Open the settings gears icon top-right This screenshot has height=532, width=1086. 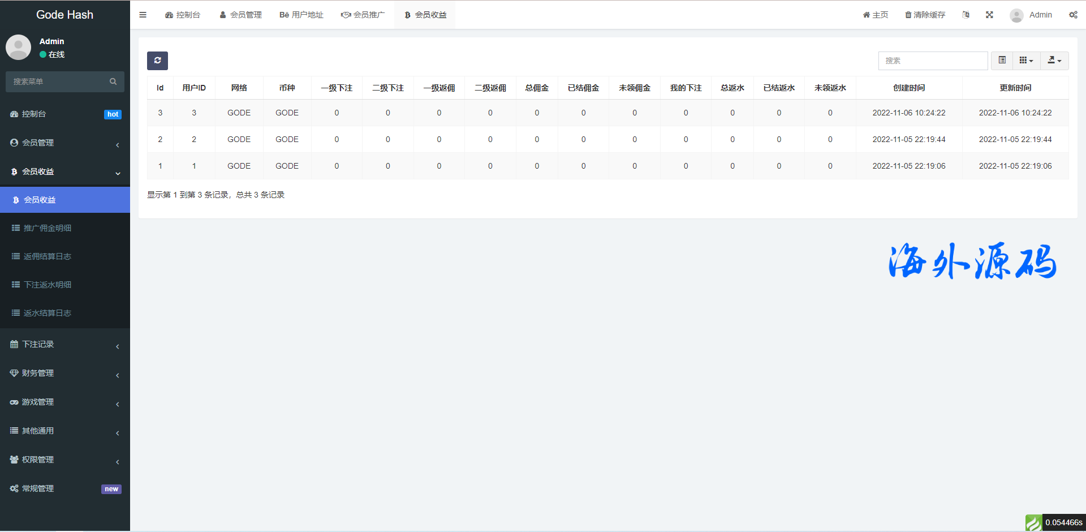pyautogui.click(x=1073, y=15)
